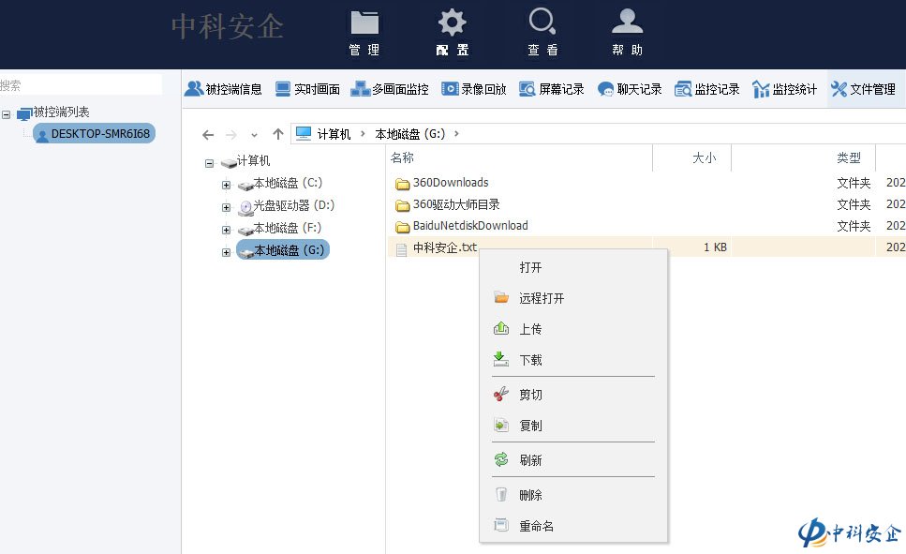
Task: Click 文件夹 type cell of 360Downloads
Action: [854, 184]
